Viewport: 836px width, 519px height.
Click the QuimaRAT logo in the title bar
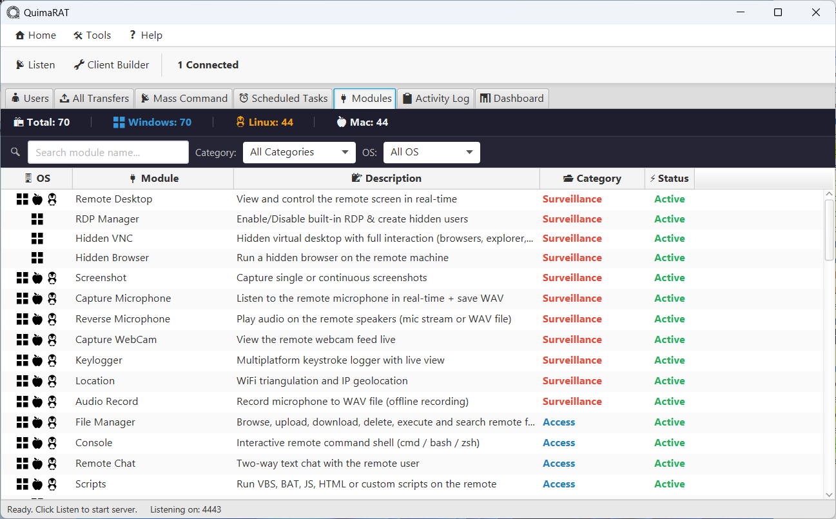12,12
